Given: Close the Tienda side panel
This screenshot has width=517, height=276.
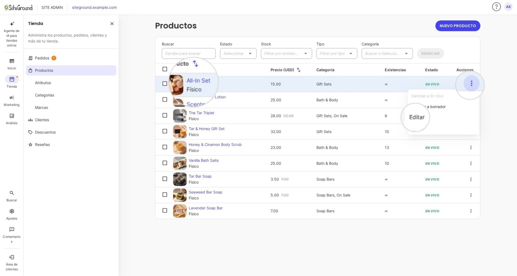Looking at the screenshot, I should point(112,24).
